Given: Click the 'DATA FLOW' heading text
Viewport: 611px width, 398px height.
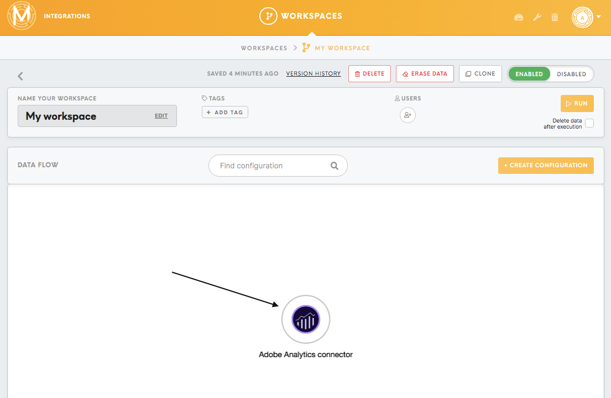Looking at the screenshot, I should click(38, 165).
